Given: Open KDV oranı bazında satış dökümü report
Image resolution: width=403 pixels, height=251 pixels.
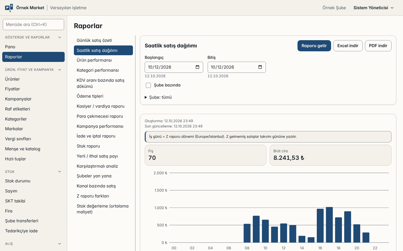Looking at the screenshot, I should pyautogui.click(x=103, y=83).
